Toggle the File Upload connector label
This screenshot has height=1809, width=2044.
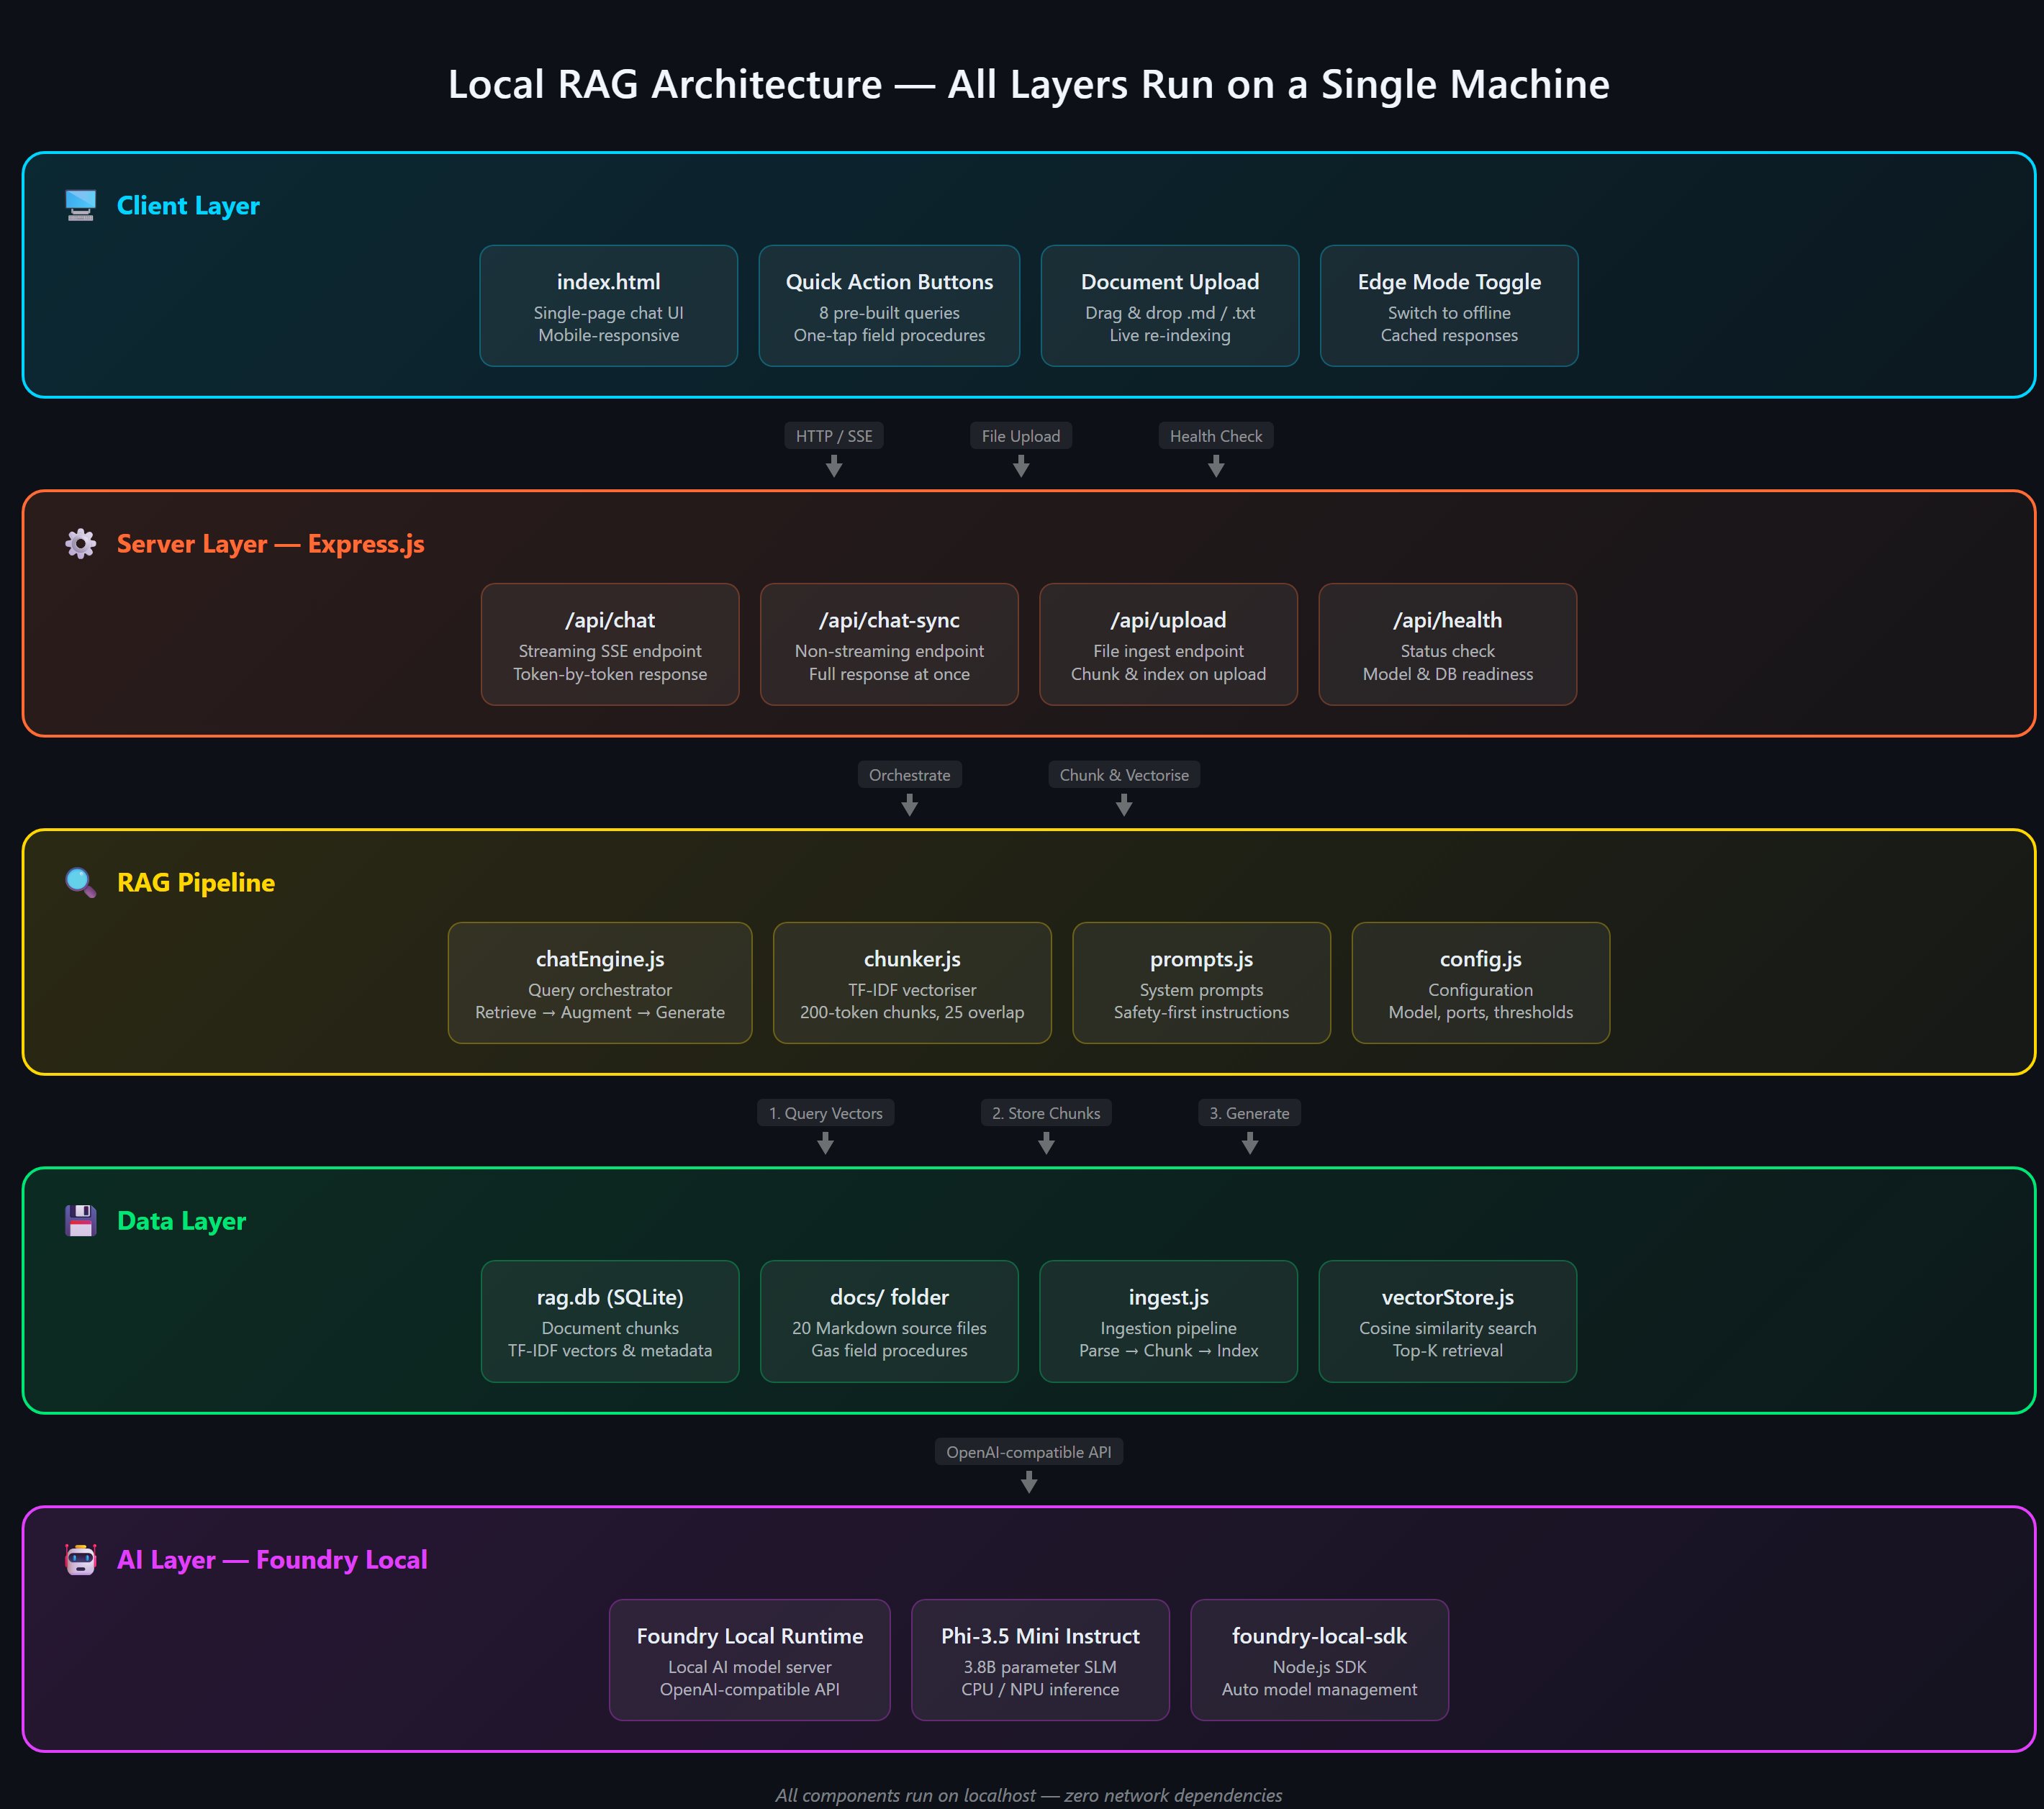1020,435
